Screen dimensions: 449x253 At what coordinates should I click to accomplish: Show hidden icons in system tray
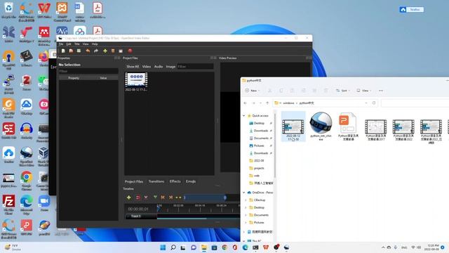[x=383, y=247]
